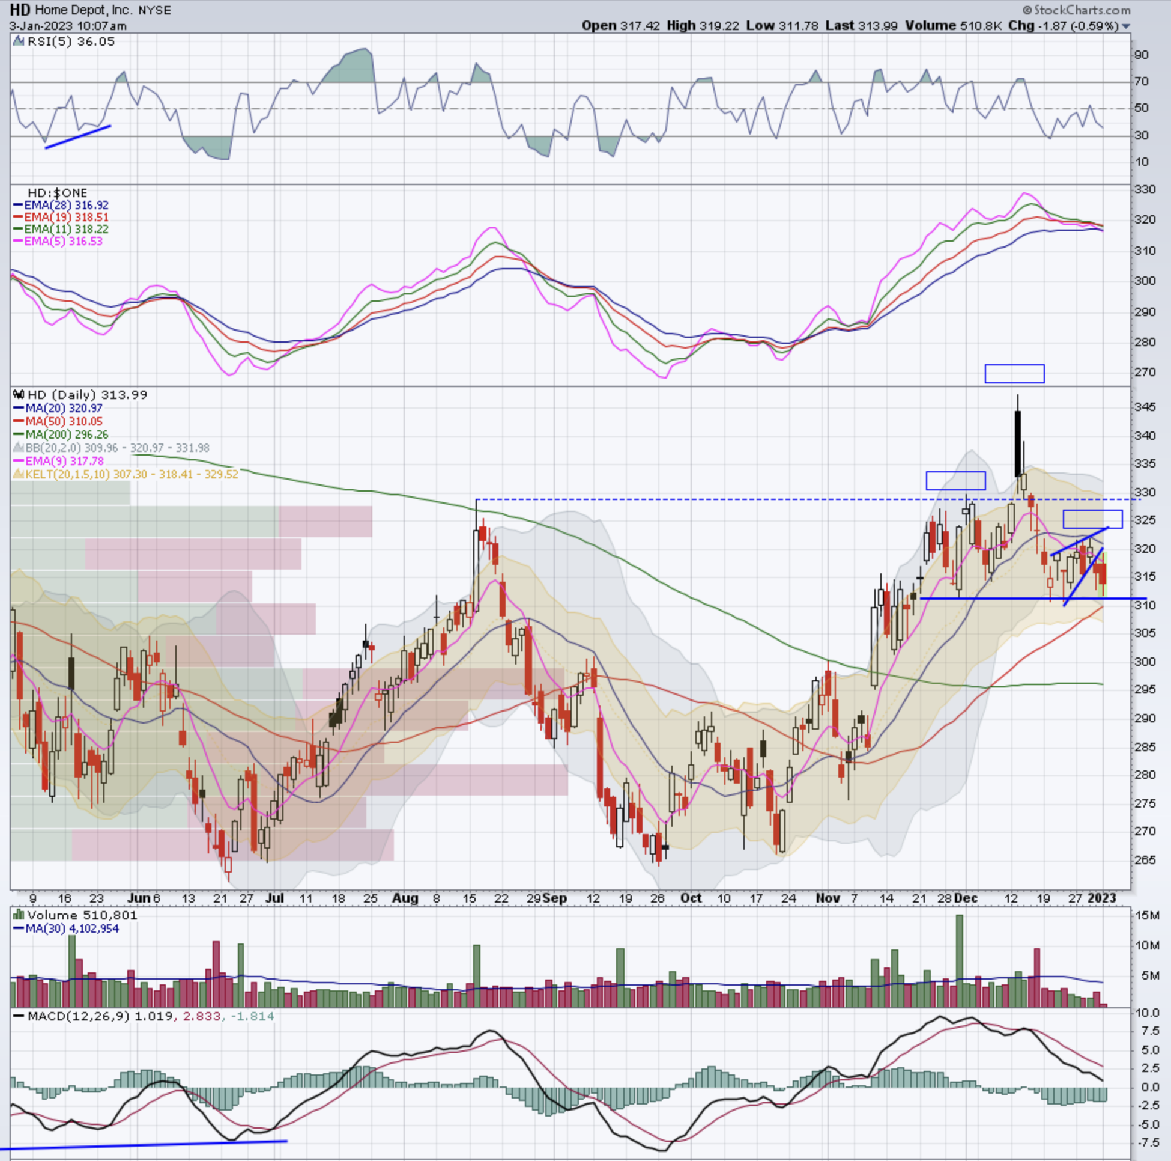Click the RSI(5) area-chart legend icon
Viewport: 1171px width, 1161px height.
[19, 41]
